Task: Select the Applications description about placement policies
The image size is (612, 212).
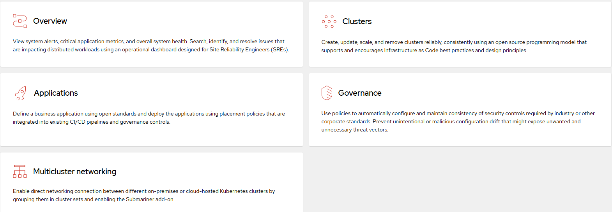Action: pos(149,118)
